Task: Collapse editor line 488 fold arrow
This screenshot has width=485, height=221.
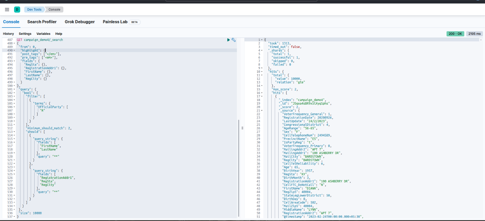Action: [x=14, y=43]
